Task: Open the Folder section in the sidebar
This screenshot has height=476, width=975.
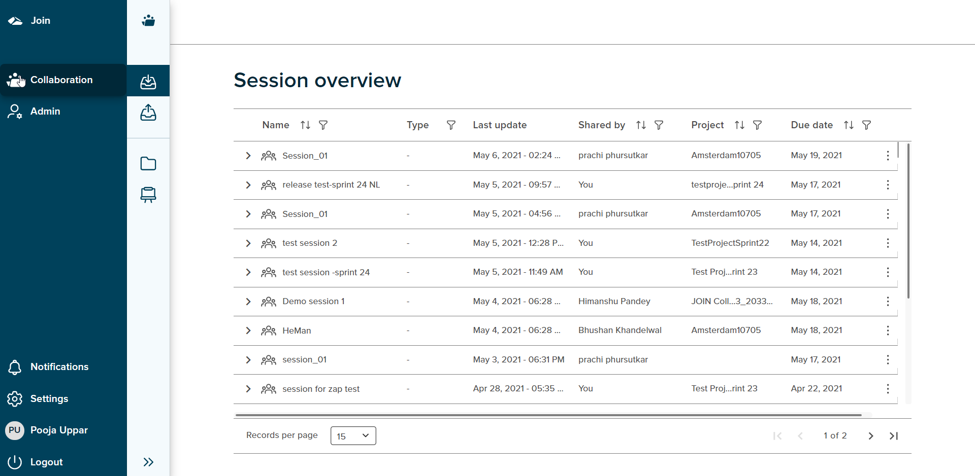Action: tap(148, 163)
